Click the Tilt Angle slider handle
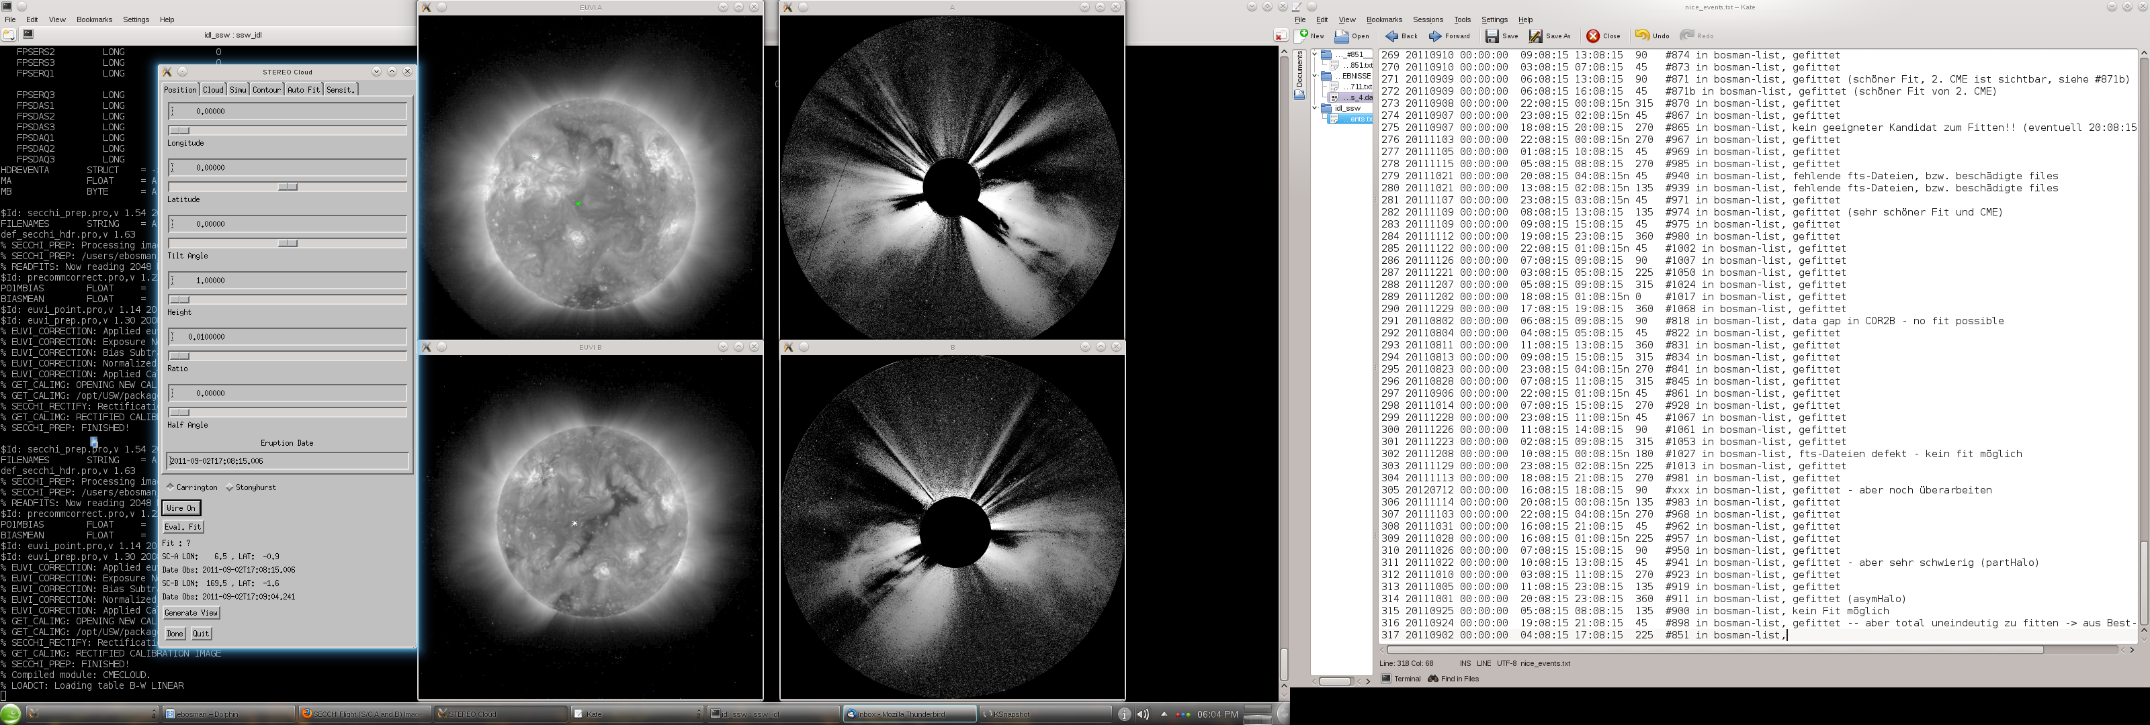 coord(288,243)
